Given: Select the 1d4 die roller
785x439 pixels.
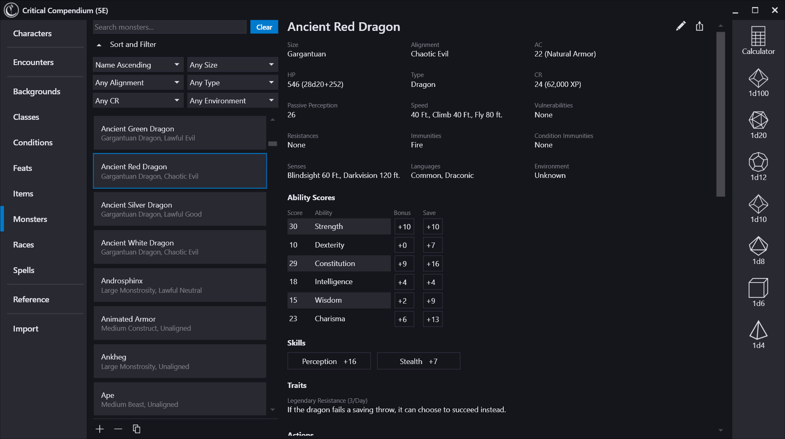Looking at the screenshot, I should click(x=758, y=334).
